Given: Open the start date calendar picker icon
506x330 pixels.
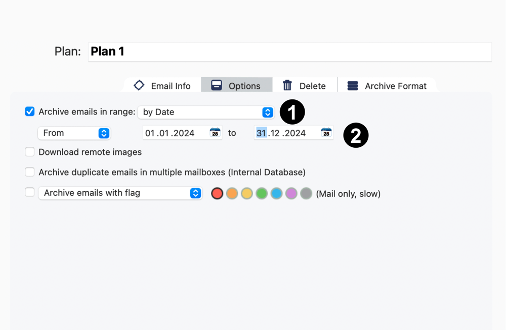Looking at the screenshot, I should (x=215, y=133).
